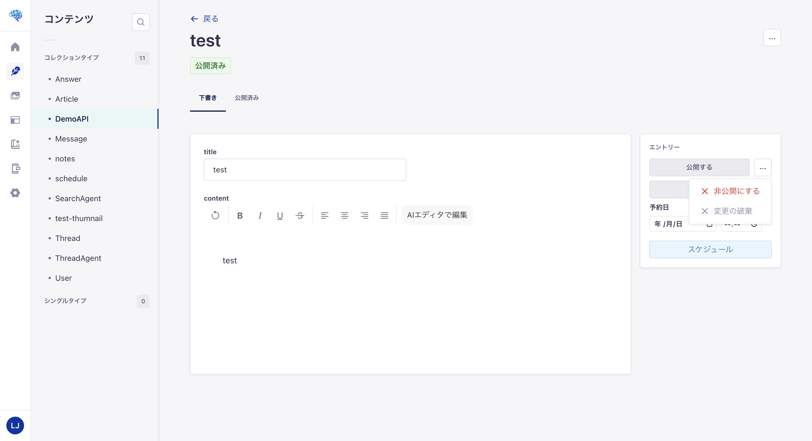Switch to the 公開済み tab
This screenshot has width=812, height=441.
coord(247,98)
